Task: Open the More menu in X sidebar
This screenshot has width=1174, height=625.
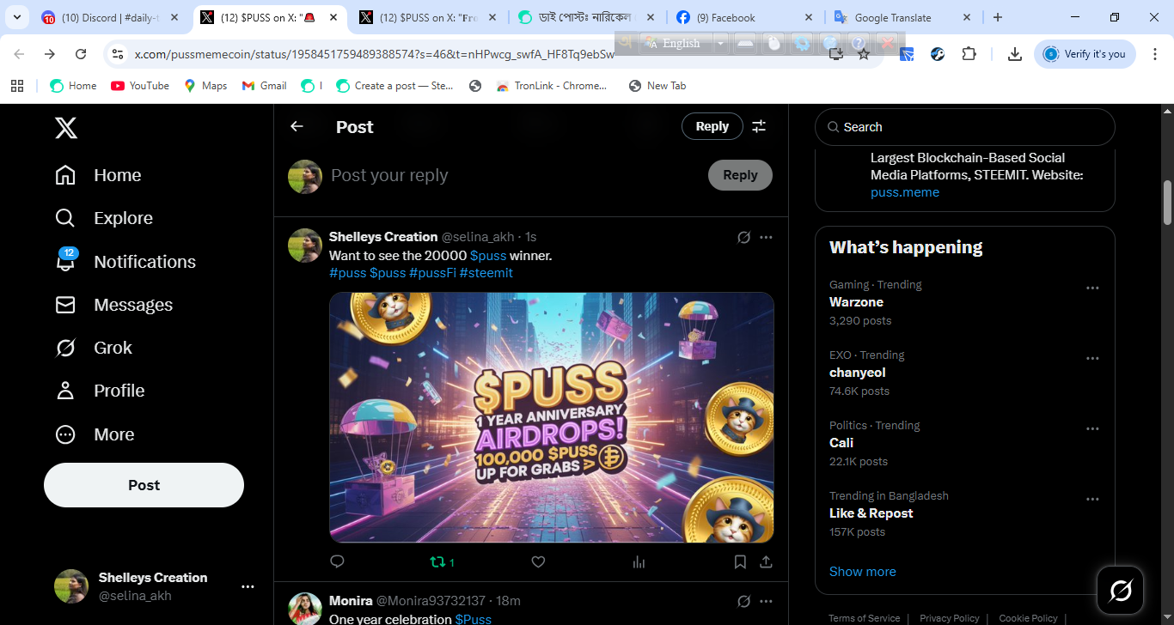Action: pyautogui.click(x=95, y=434)
